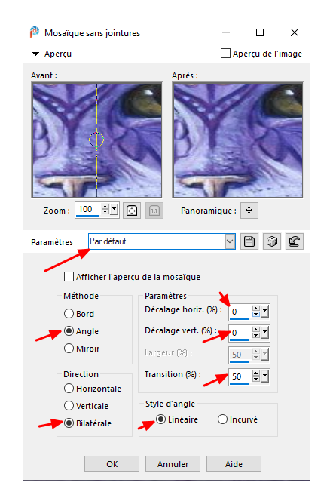Screen dimensions: 333x504
Task: Open the Zoom value dropdown arrow
Action: [x=115, y=210]
